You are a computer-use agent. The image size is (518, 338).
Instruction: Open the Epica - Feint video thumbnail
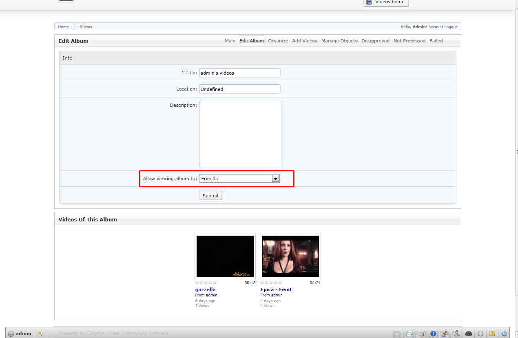coord(290,256)
